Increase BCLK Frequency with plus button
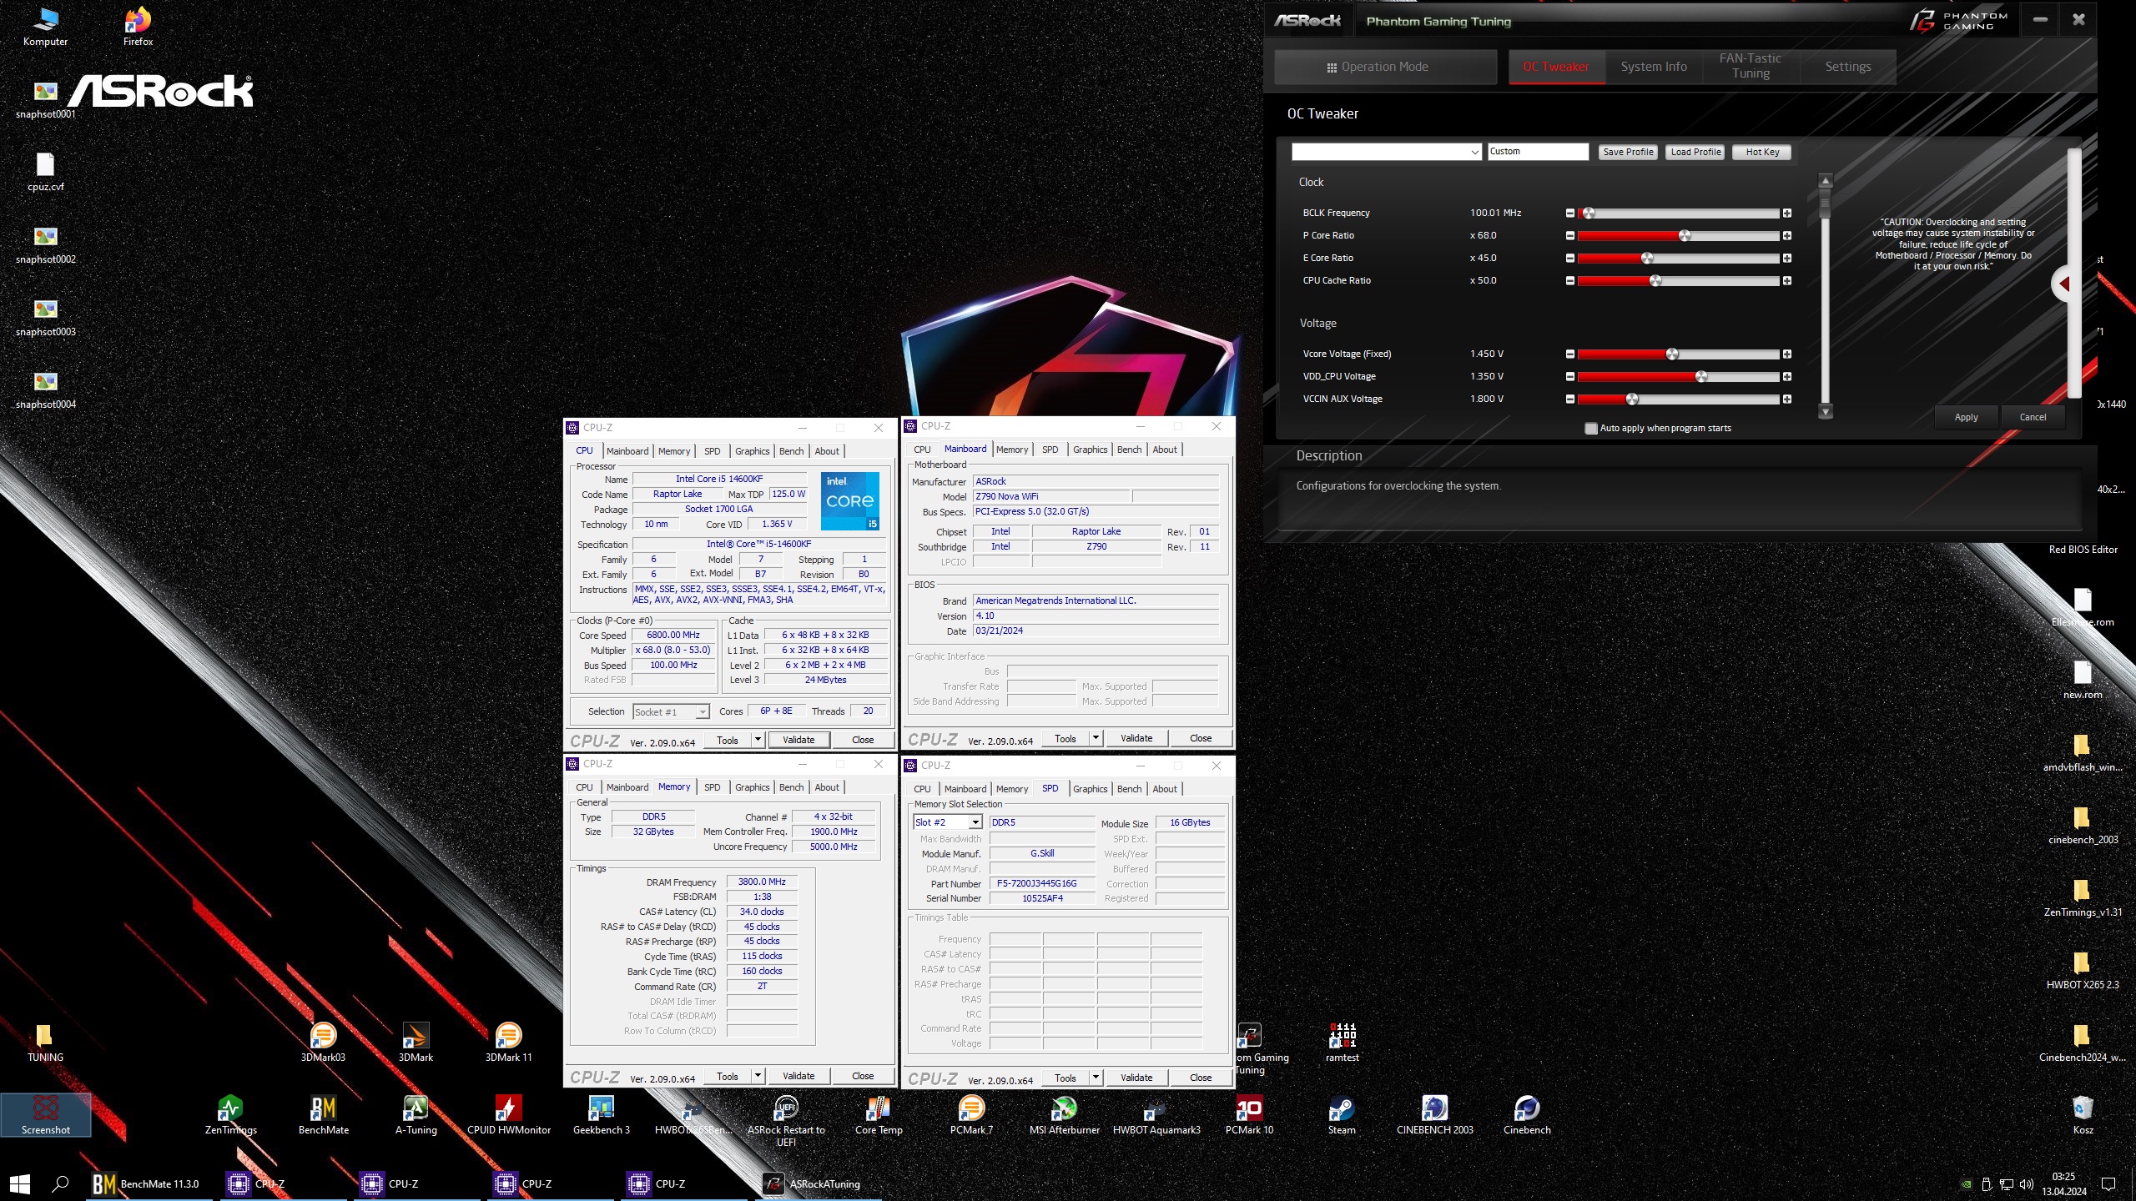This screenshot has height=1201, width=2136. click(x=1787, y=214)
